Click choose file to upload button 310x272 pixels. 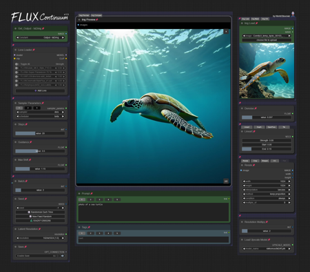(267, 40)
